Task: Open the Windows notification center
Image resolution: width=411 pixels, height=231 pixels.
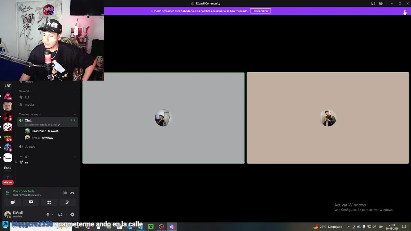Action: coord(404,227)
